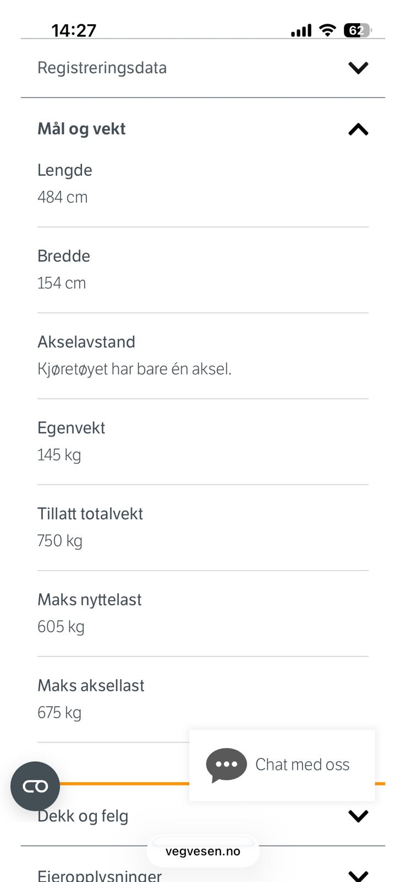Expand the Dekk og felg chevron
The image size is (406, 882).
coord(358,816)
